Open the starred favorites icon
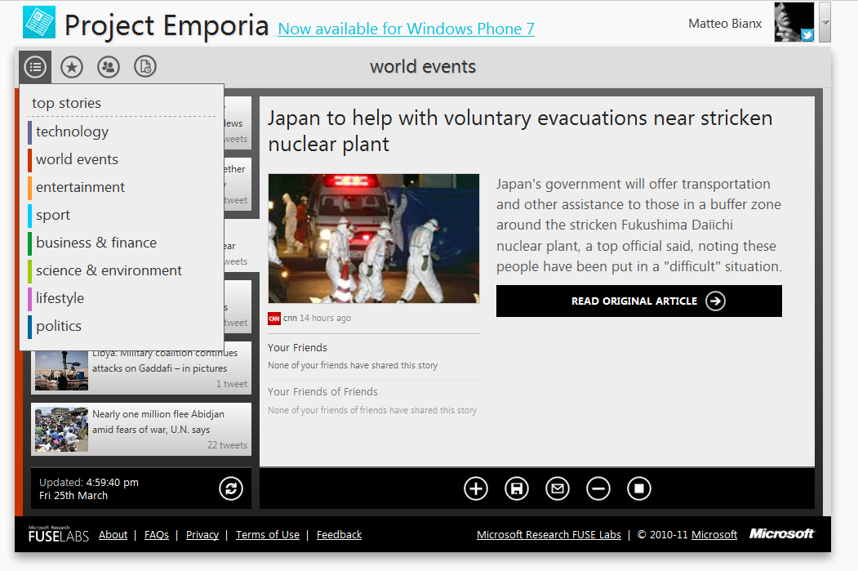Viewport: 858px width, 571px height. pos(72,67)
